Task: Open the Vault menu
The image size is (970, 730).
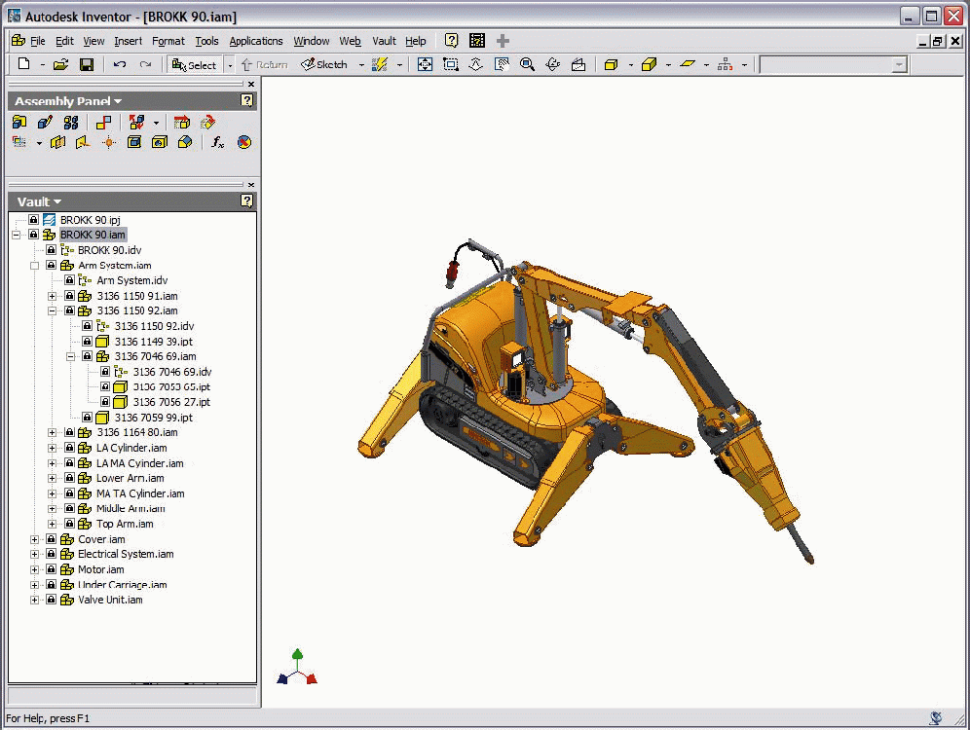Action: tap(384, 41)
